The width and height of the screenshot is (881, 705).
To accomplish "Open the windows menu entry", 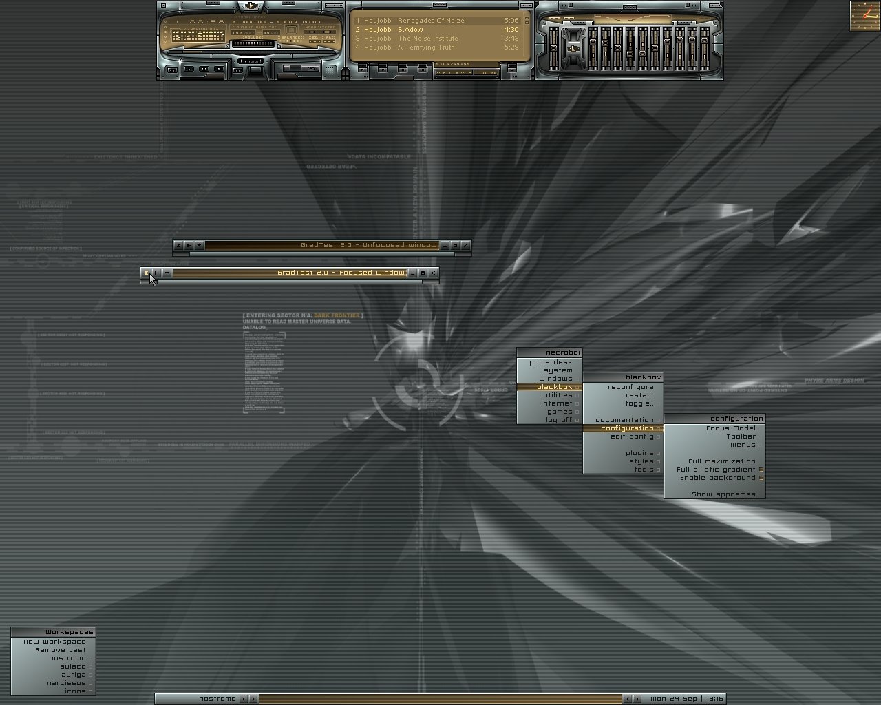I will 550,379.
